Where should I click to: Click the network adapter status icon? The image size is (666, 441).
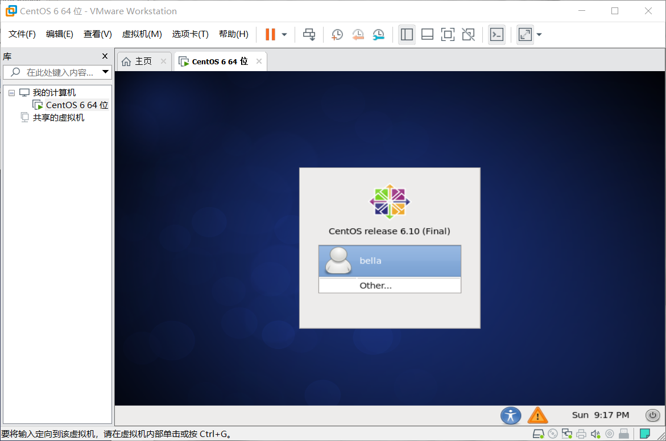[x=567, y=434]
